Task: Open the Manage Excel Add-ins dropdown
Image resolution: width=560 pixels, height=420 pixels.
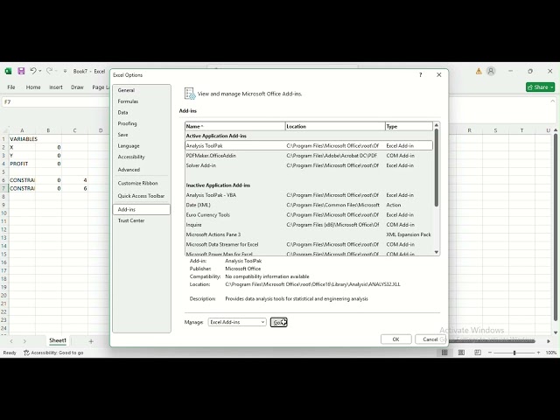Action: point(237,322)
